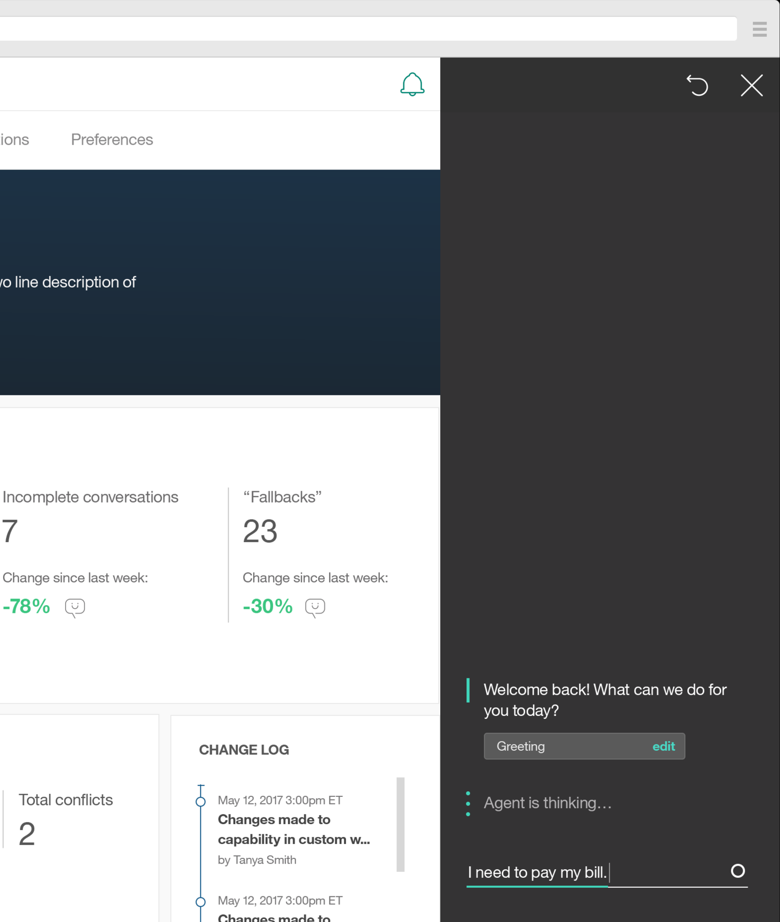Open 'Changes made to capability in custom w...' entry
The width and height of the screenshot is (780, 922).
[294, 829]
